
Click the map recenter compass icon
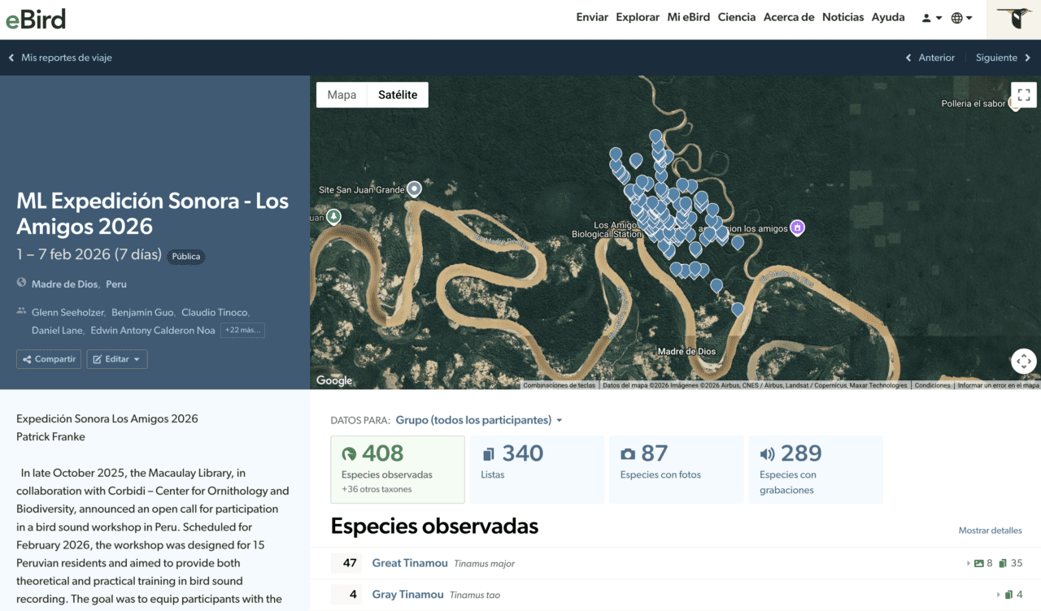[x=1024, y=362]
